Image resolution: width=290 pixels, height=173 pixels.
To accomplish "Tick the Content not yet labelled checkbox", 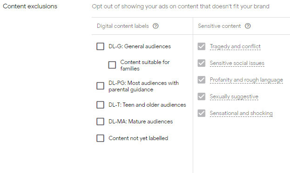I will pyautogui.click(x=100, y=138).
